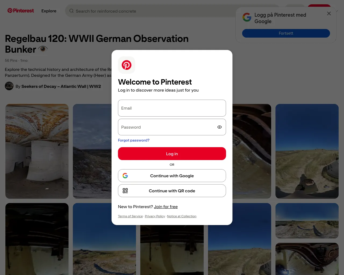
Task: Click the Email input field
Action: click(172, 108)
